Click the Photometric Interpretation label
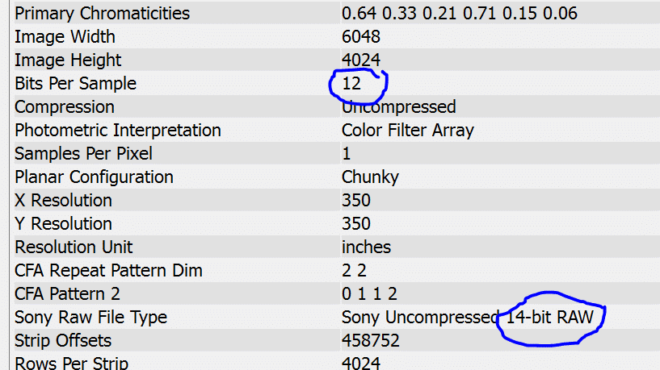This screenshot has width=660, height=370. 118,131
